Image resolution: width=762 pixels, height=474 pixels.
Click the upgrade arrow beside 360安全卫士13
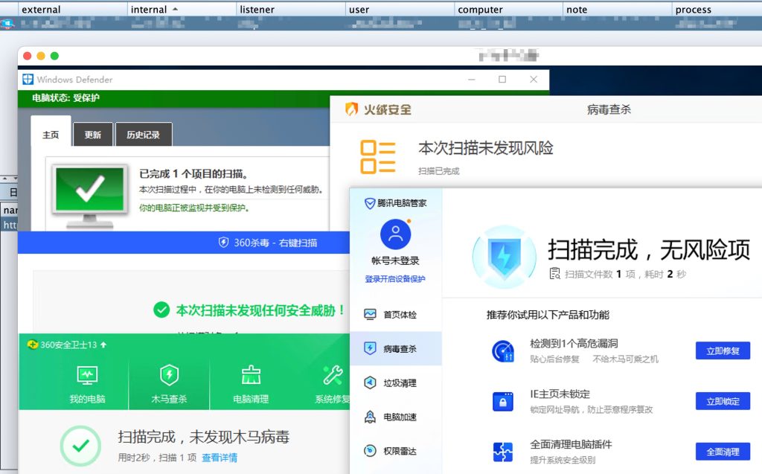click(103, 345)
